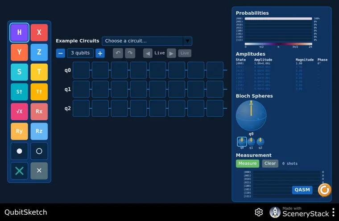Click the |000⟩ probability bar
This screenshot has width=339, height=221.
click(278, 19)
